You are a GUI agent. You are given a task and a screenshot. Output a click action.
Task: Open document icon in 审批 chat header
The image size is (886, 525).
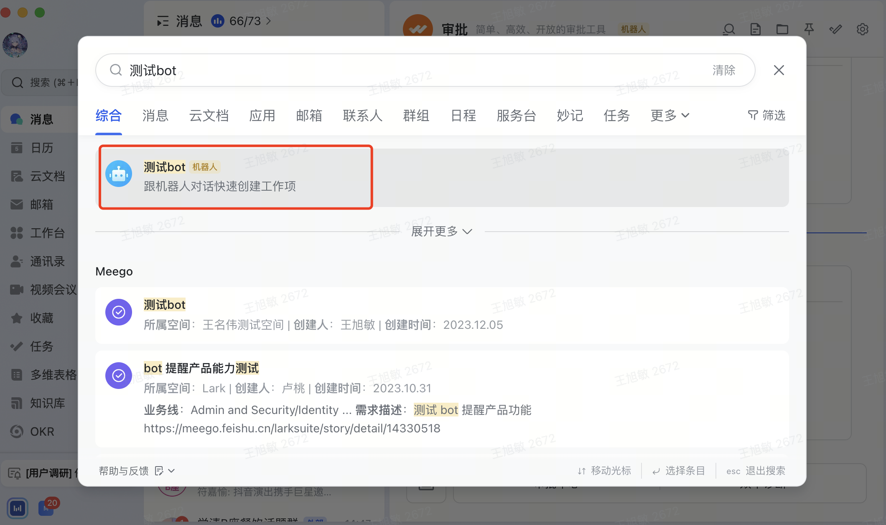[x=756, y=29]
